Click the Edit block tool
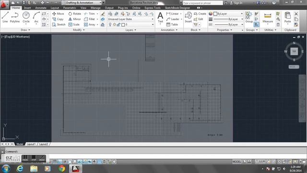The height and width of the screenshot is (173, 307). point(198,19)
